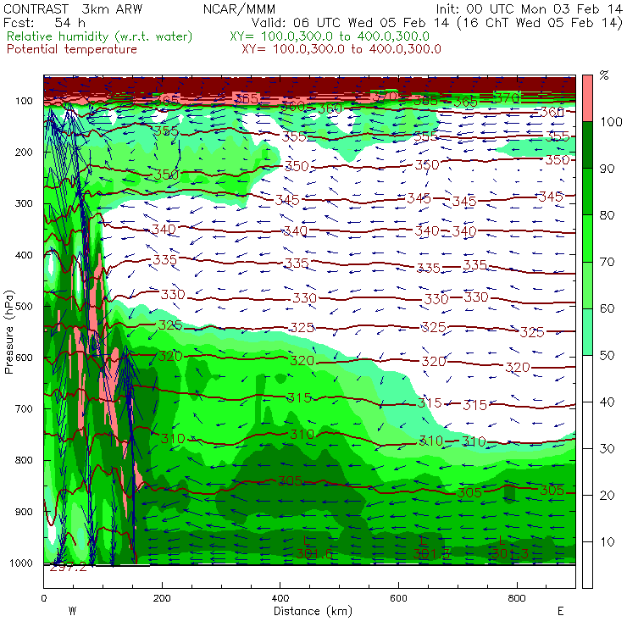Click the "Valid: 06 UTC Wed 05 Feb 14" text
Screen dimensions: 627x627
pos(350,23)
